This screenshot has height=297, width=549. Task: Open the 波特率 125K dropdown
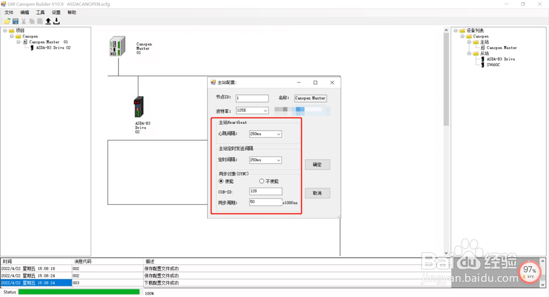(266, 111)
